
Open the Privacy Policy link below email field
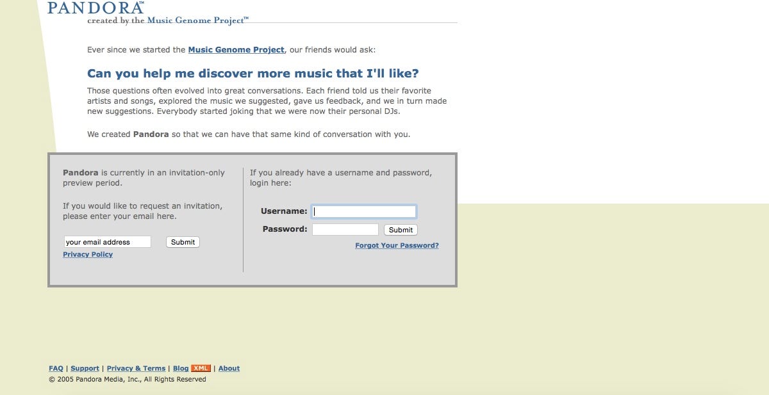[88, 254]
